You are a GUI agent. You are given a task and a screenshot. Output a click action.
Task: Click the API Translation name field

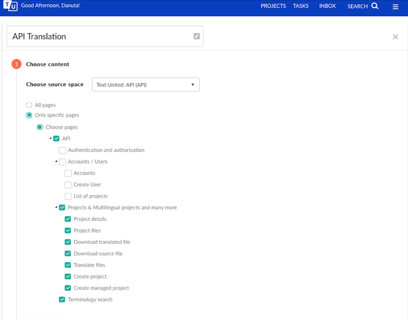pyautogui.click(x=105, y=36)
